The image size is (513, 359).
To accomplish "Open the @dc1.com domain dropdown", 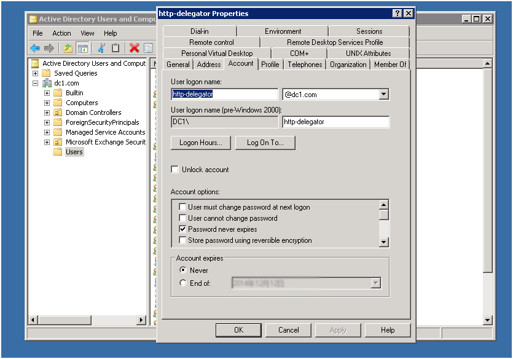I will pos(383,93).
